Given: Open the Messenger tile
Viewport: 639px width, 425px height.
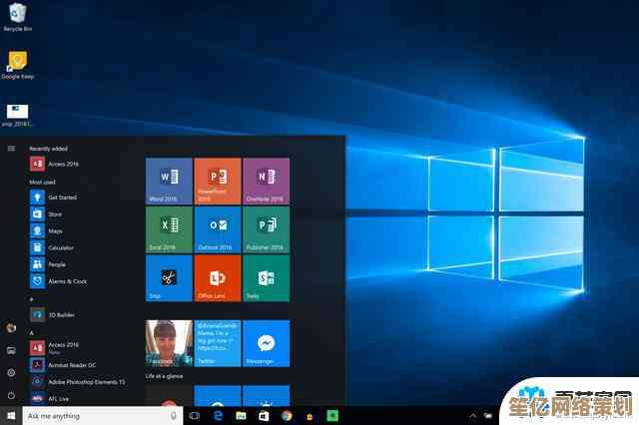Looking at the screenshot, I should pyautogui.click(x=266, y=343).
